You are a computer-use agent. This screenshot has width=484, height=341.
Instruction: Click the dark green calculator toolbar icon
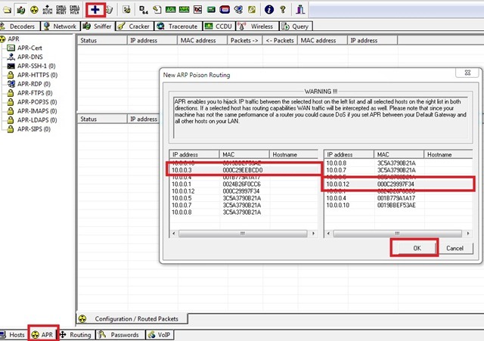click(211, 10)
